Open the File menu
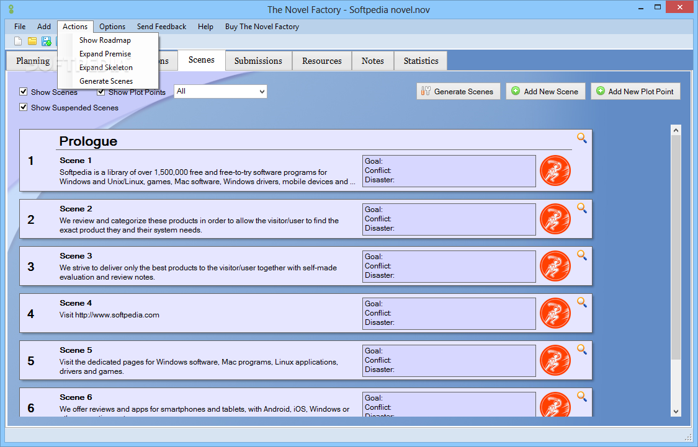 coord(20,27)
